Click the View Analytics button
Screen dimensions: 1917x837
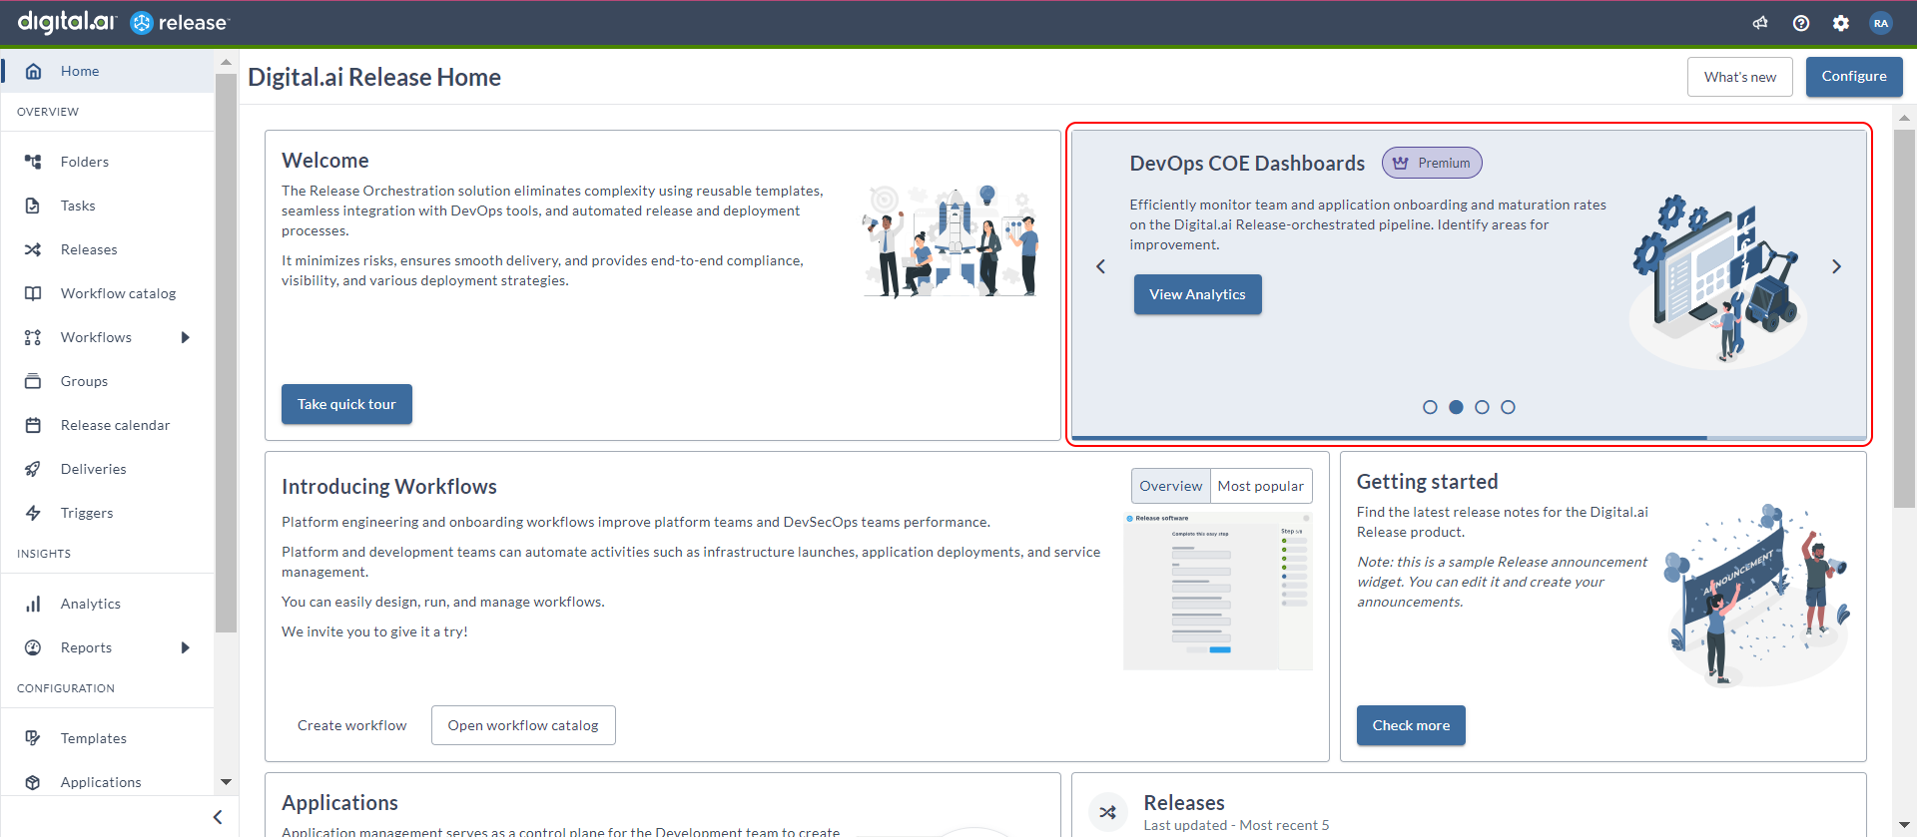pyautogui.click(x=1197, y=294)
